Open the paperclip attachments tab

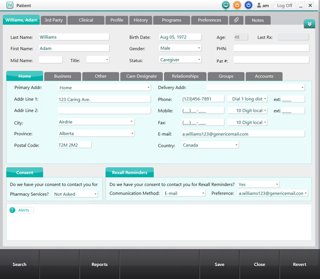click(236, 20)
